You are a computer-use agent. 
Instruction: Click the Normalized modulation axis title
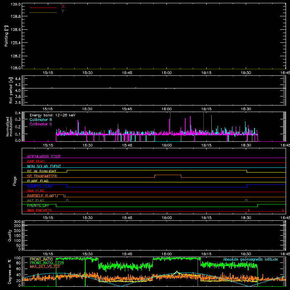9,127
